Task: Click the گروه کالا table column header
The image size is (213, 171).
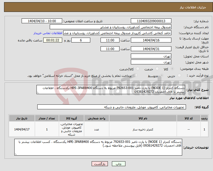Action: 71,118
